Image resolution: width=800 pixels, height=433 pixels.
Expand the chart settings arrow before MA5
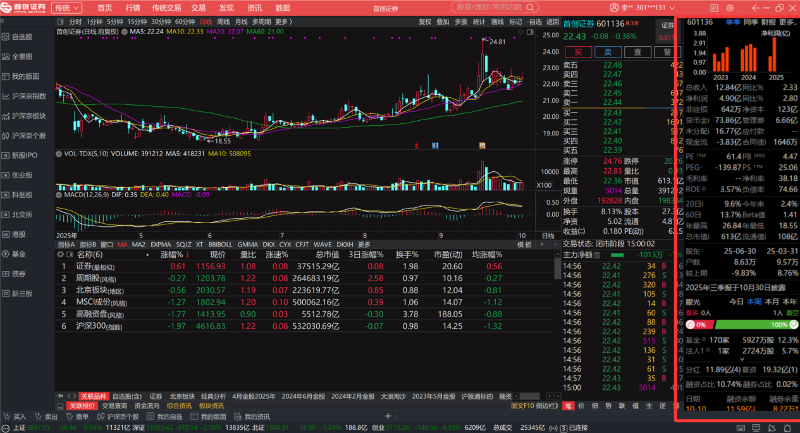point(125,31)
